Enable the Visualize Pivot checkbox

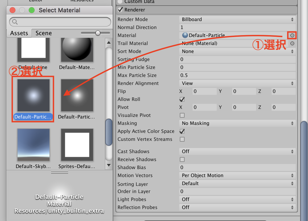[182, 115]
